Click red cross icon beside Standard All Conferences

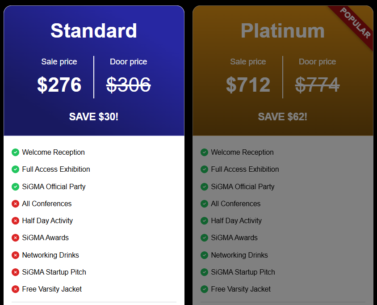[x=15, y=203]
